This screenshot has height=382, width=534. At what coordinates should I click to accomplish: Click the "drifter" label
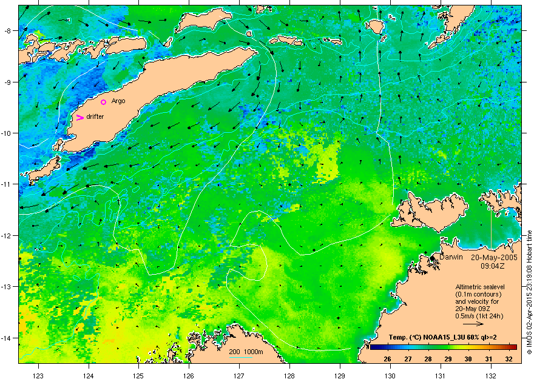[95, 116]
